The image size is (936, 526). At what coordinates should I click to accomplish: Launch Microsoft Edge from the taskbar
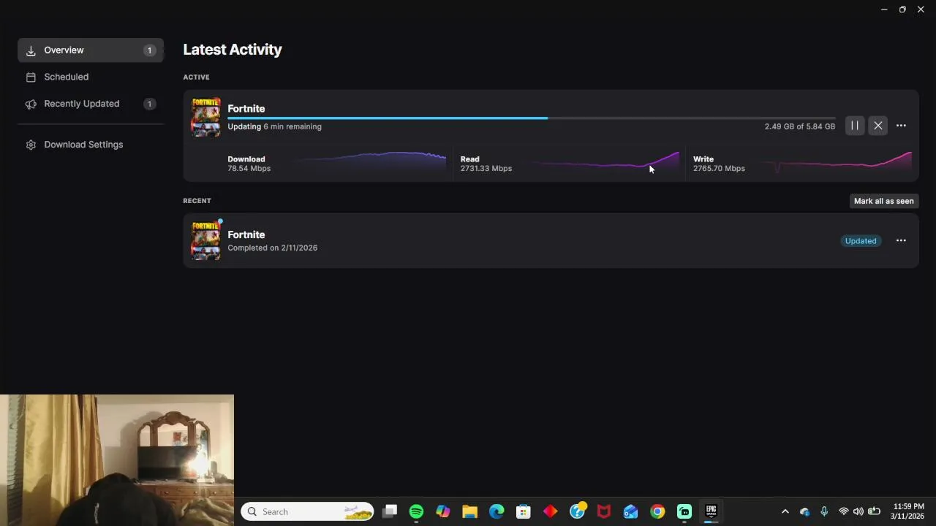click(x=497, y=511)
